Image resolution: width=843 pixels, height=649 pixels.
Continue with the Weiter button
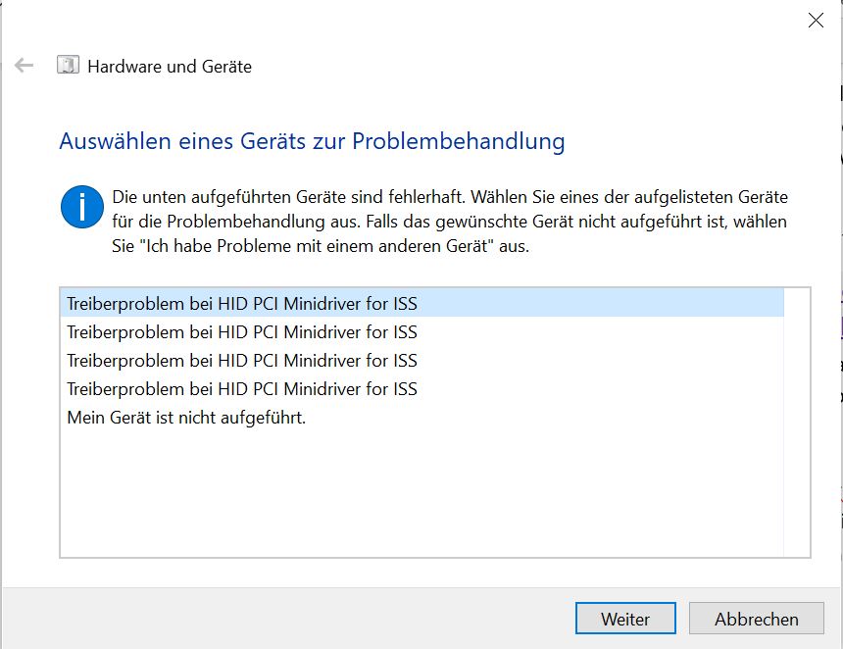(625, 619)
